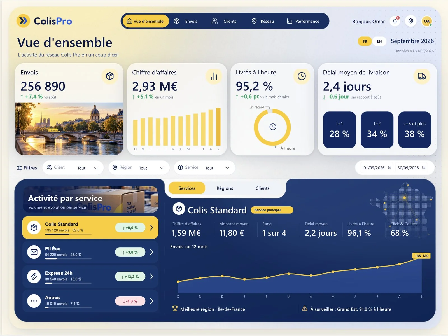Select Clients tab in detail panel
Image resolution: width=448 pixels, height=336 pixels.
click(262, 188)
